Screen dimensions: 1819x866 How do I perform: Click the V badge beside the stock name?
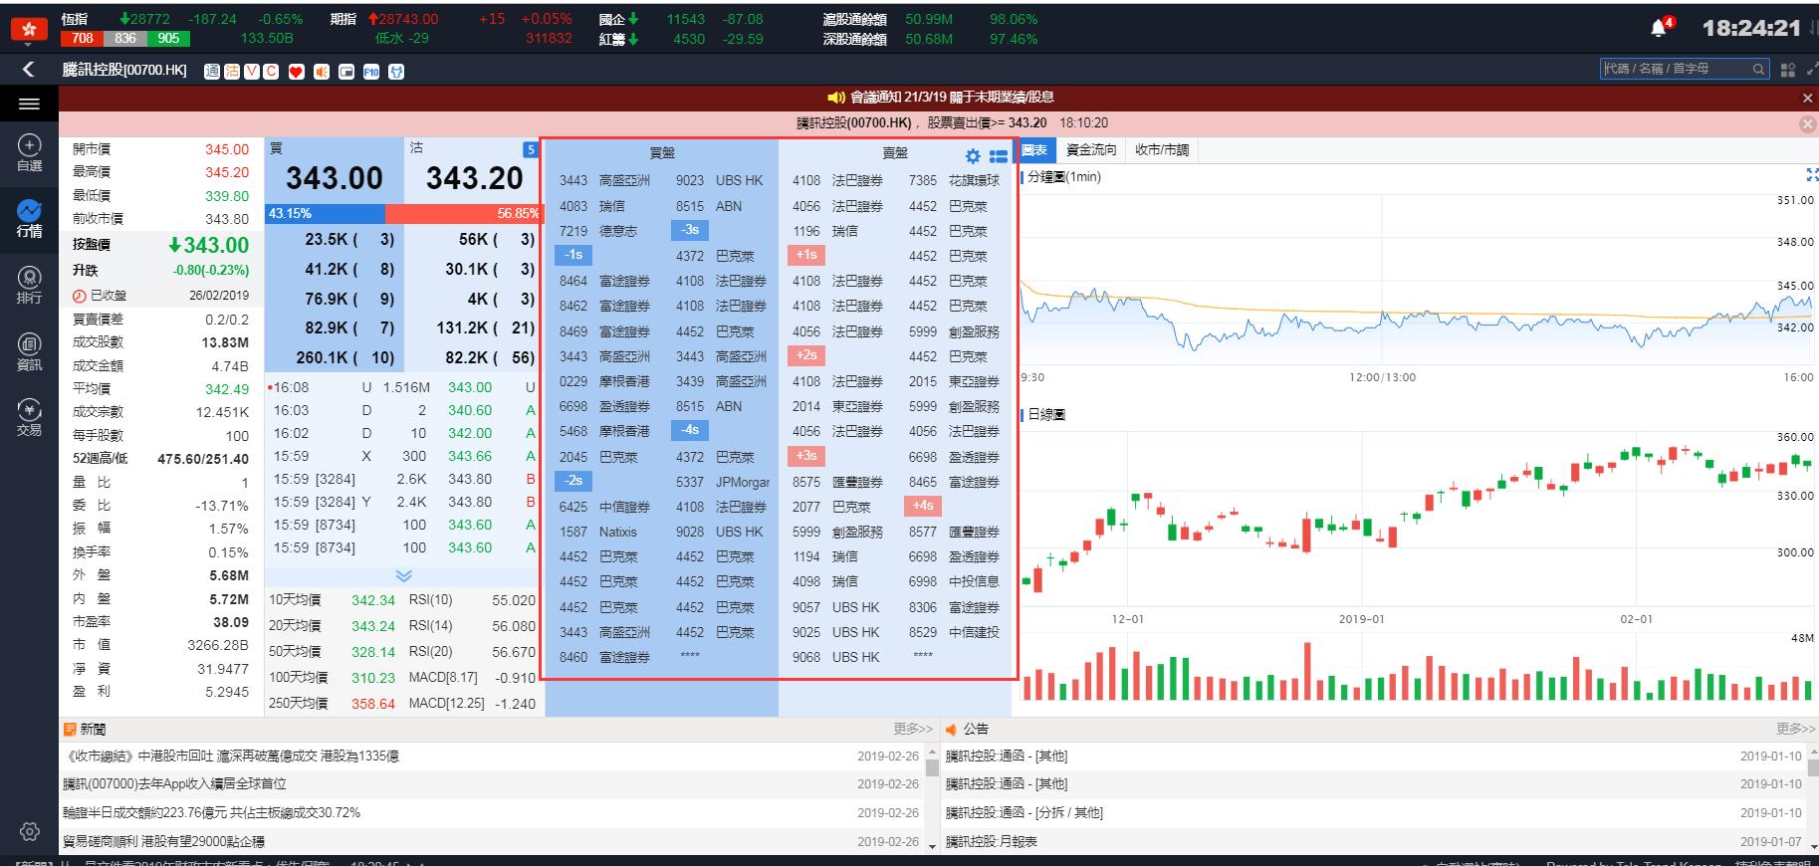click(x=251, y=71)
